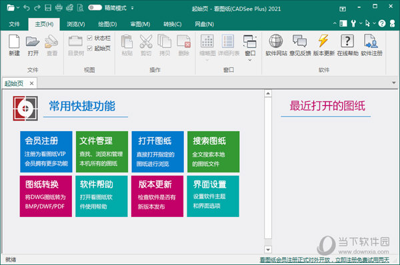Switch to the 网盘(N) ribbon tab
Image resolution: width=400 pixels, height=265 pixels.
205,24
